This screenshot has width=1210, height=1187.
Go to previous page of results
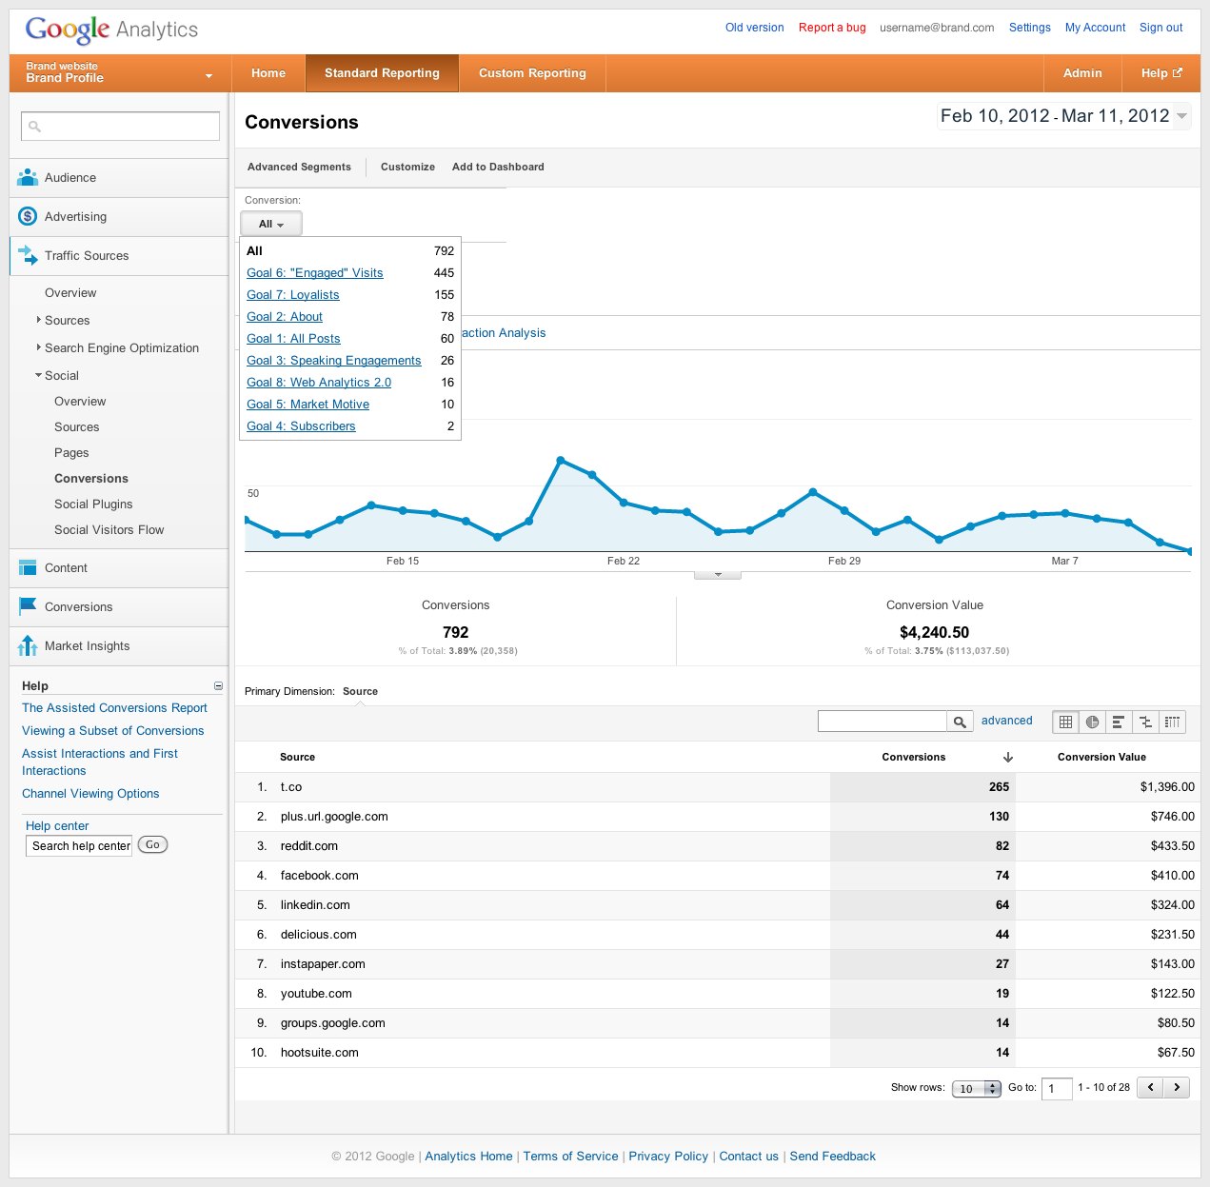point(1151,1087)
